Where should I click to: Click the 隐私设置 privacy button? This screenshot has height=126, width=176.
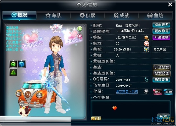click(161, 80)
